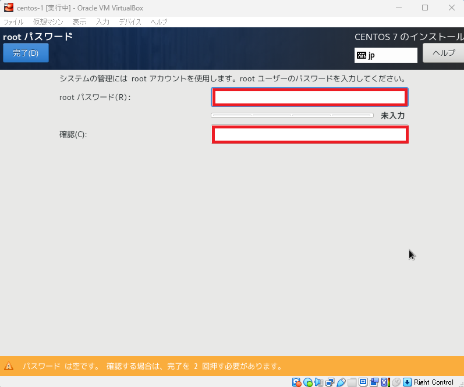The image size is (464, 387).
Task: Click the root パスワード(R): label
Action: [x=95, y=97]
